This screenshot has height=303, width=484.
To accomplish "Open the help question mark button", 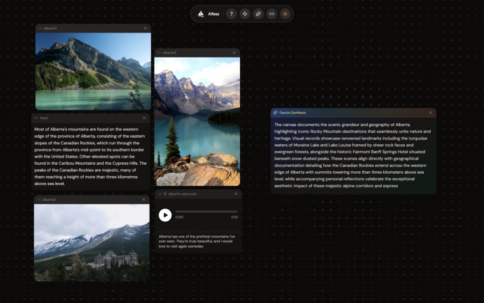I will click(x=231, y=14).
